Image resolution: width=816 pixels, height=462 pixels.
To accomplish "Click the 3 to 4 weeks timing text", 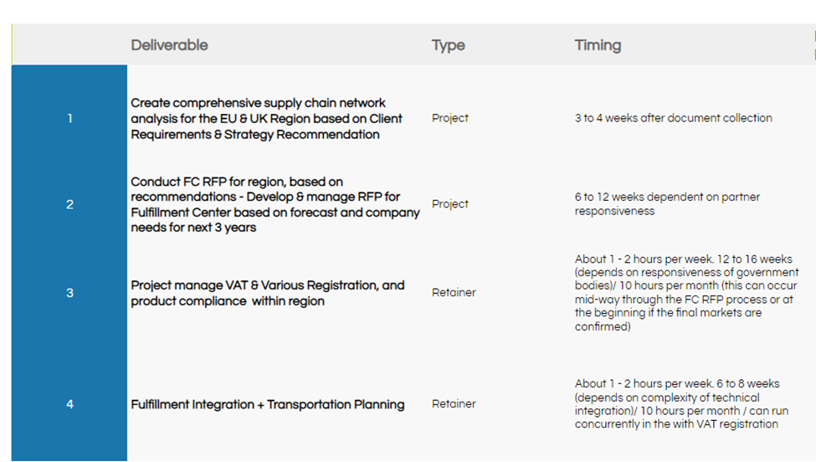I will coord(673,118).
